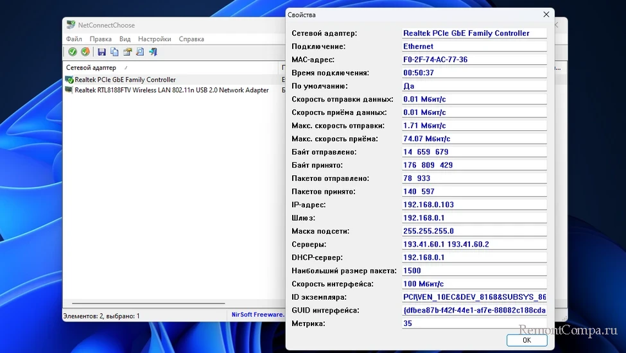Select the Realtek PCIe GbE Family Controller row
This screenshot has height=353, width=626.
(x=174, y=80)
